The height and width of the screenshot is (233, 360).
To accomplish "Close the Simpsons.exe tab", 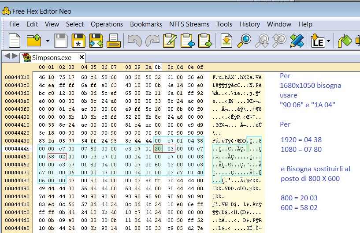I will tap(82, 57).
